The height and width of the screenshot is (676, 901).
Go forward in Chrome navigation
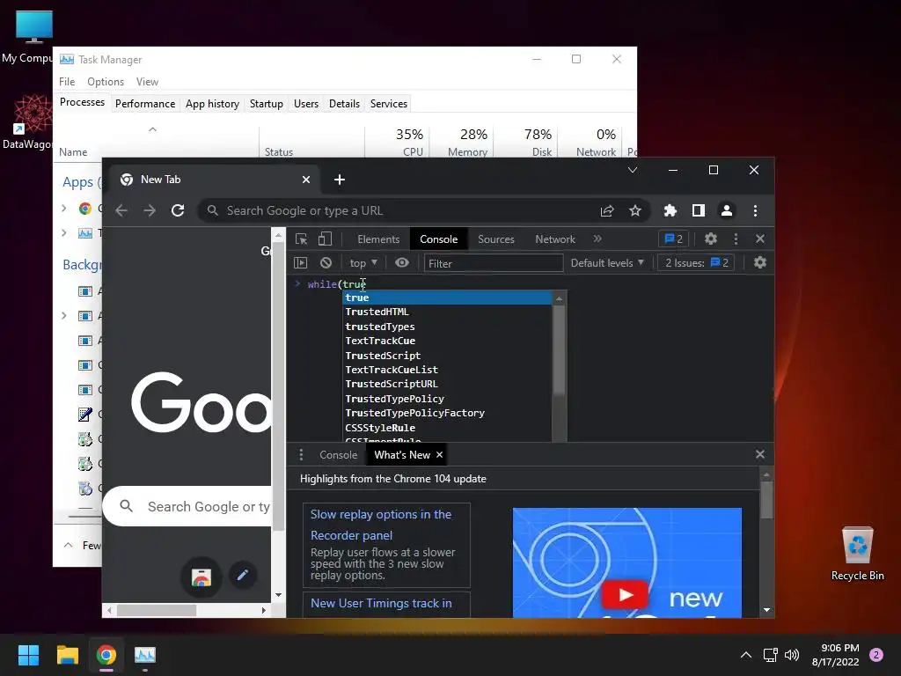pyautogui.click(x=150, y=210)
